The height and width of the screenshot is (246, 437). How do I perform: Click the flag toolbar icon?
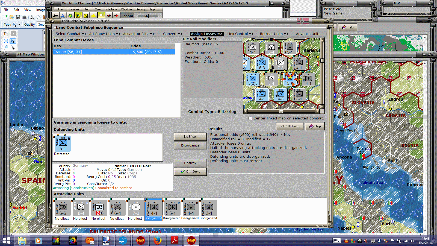point(101,16)
